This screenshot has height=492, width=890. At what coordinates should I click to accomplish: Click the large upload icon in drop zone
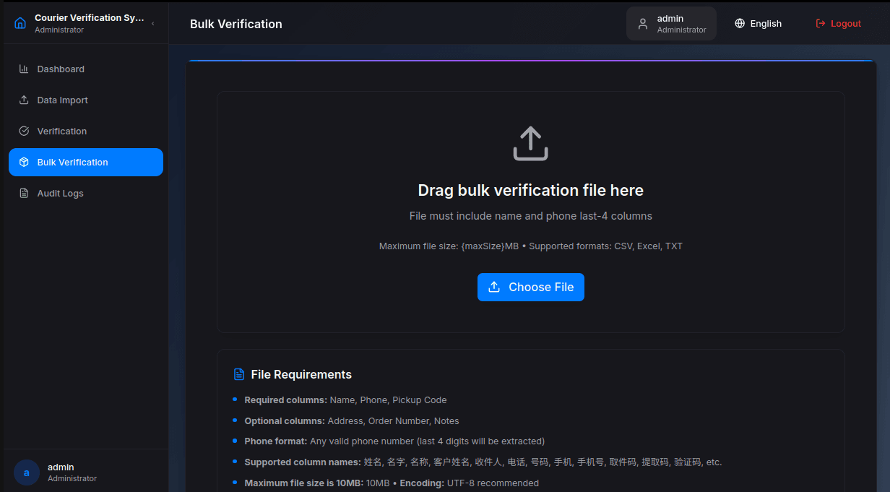tap(530, 144)
